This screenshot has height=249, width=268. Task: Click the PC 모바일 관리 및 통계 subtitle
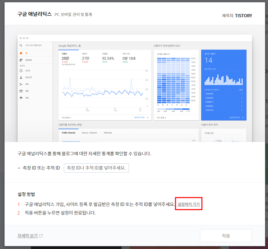[x=73, y=15]
